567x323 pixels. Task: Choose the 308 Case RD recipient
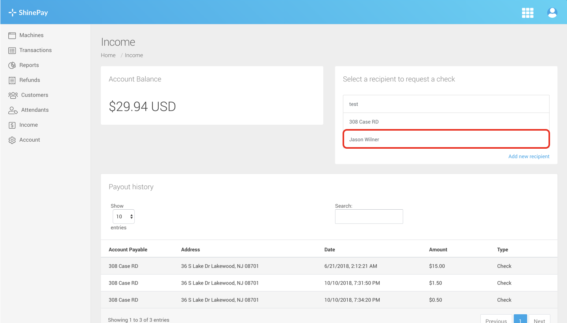[446, 122]
